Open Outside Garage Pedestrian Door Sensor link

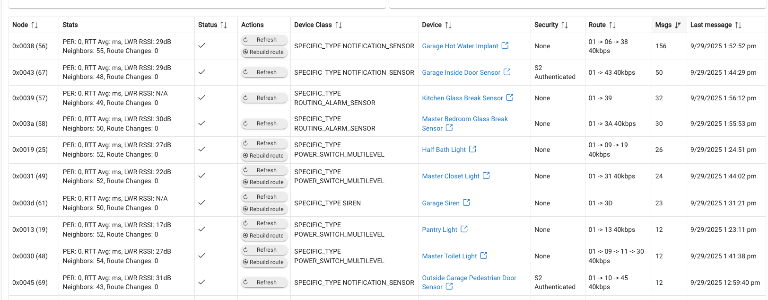469,278
